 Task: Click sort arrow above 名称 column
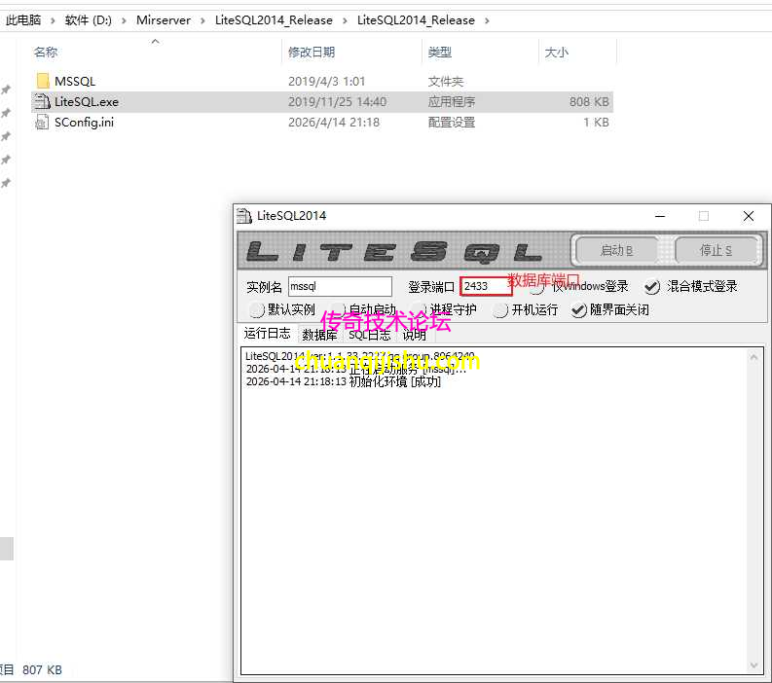[155, 42]
